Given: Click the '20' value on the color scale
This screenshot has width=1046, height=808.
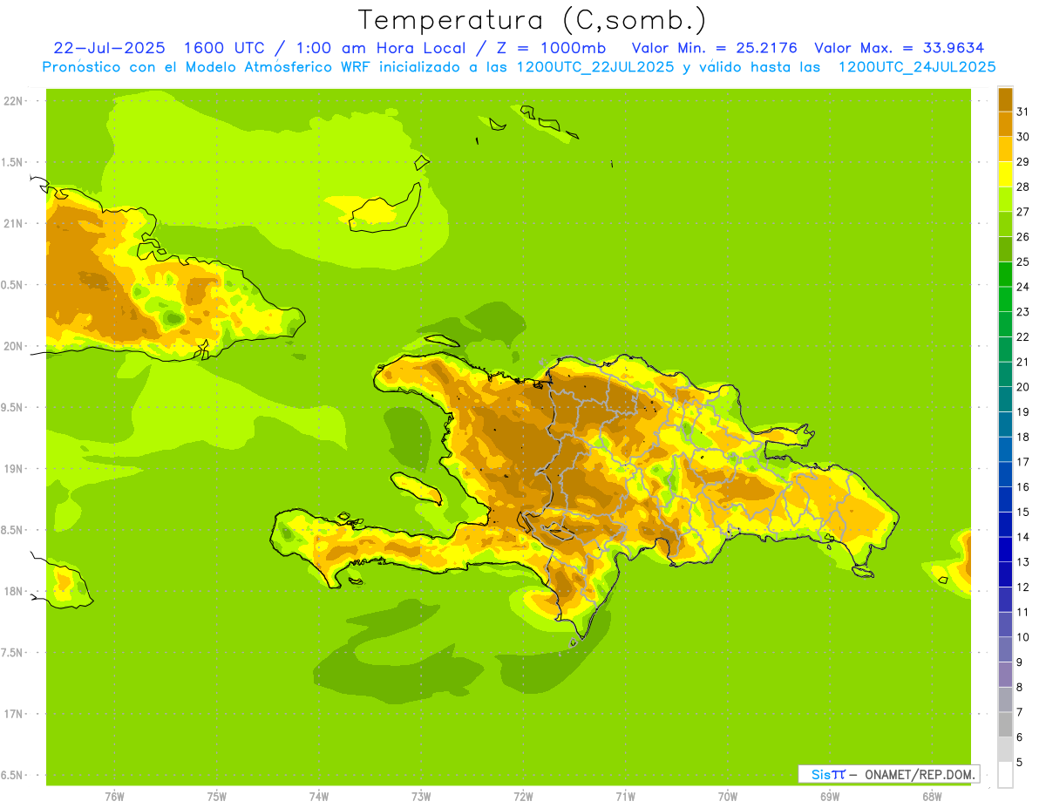Looking at the screenshot, I should (1024, 387).
